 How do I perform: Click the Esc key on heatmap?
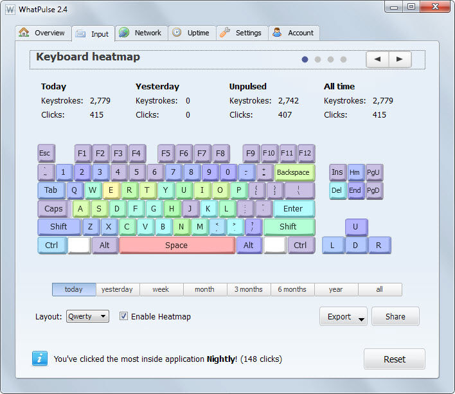click(x=46, y=153)
